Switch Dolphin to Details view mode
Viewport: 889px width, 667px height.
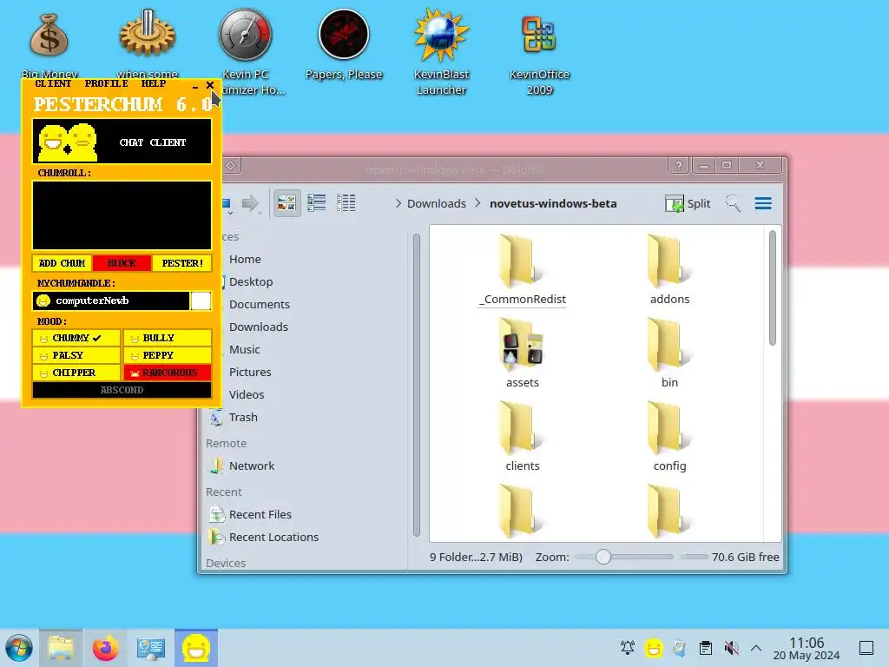pos(346,203)
